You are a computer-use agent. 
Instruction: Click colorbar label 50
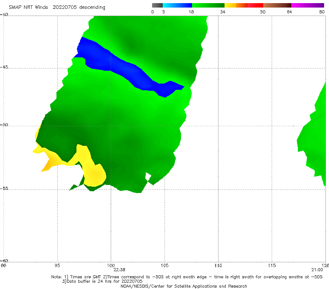[263, 12]
